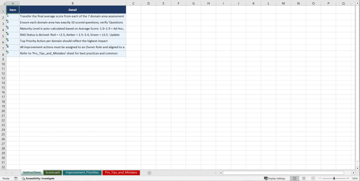This screenshot has height=181, width=360.
Task: Click Accessibility: Investigate in status bar
Action: click(38, 178)
